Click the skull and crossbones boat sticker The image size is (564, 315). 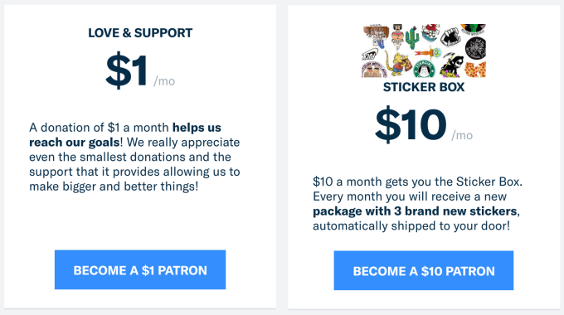(430, 33)
